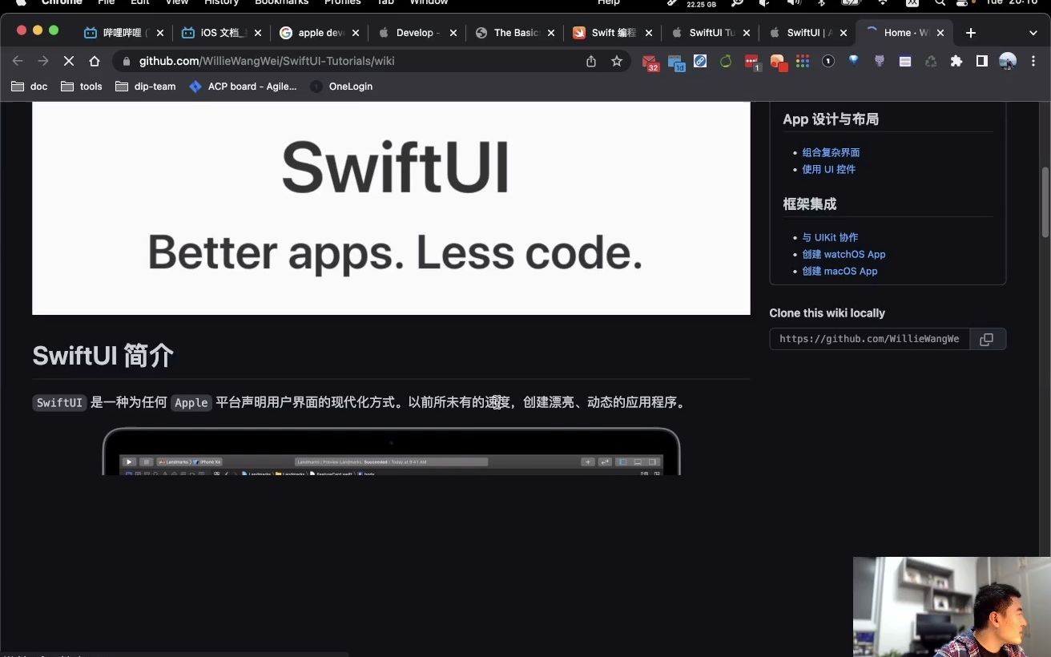Screen dimensions: 1051x657
Task: Close the iOS 文档 tab
Action: [257, 33]
